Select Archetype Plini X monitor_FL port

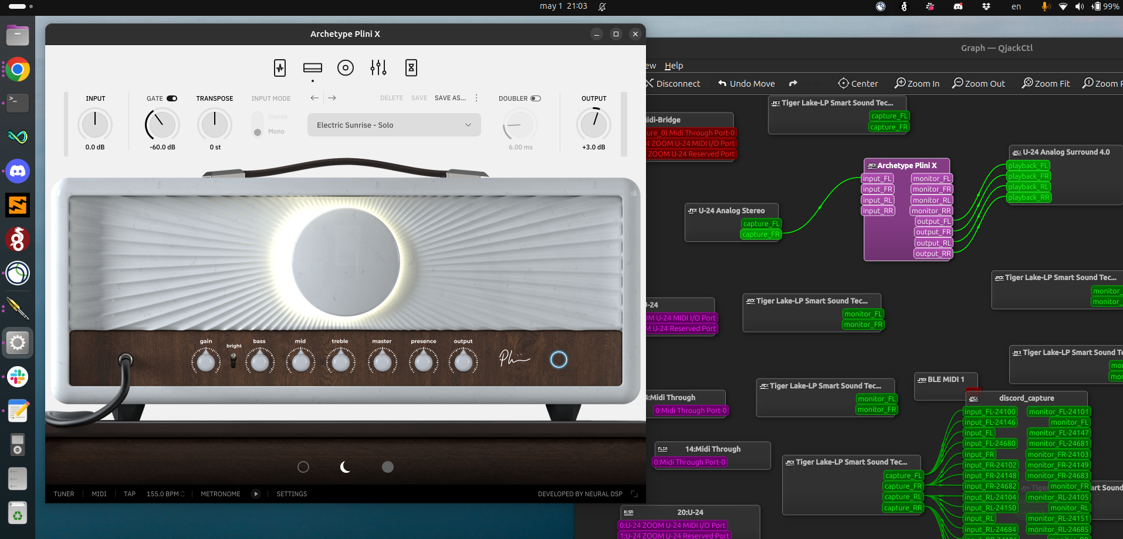[932, 179]
